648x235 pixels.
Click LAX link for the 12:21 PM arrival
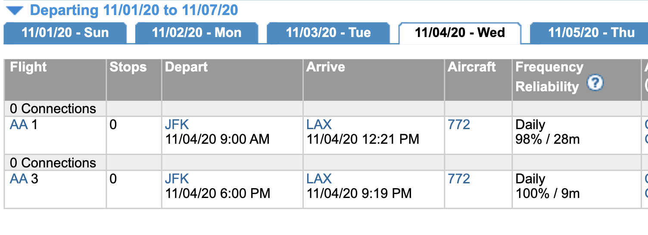pos(319,125)
